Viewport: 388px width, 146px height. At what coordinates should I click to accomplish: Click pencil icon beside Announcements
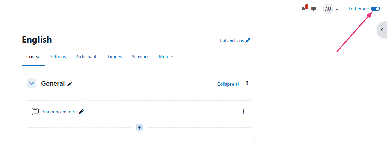tap(81, 112)
